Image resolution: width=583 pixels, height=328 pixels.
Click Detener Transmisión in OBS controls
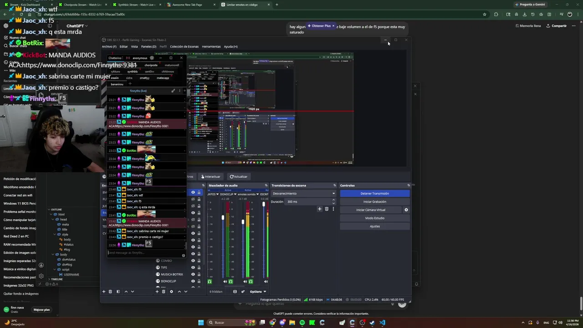point(374,194)
